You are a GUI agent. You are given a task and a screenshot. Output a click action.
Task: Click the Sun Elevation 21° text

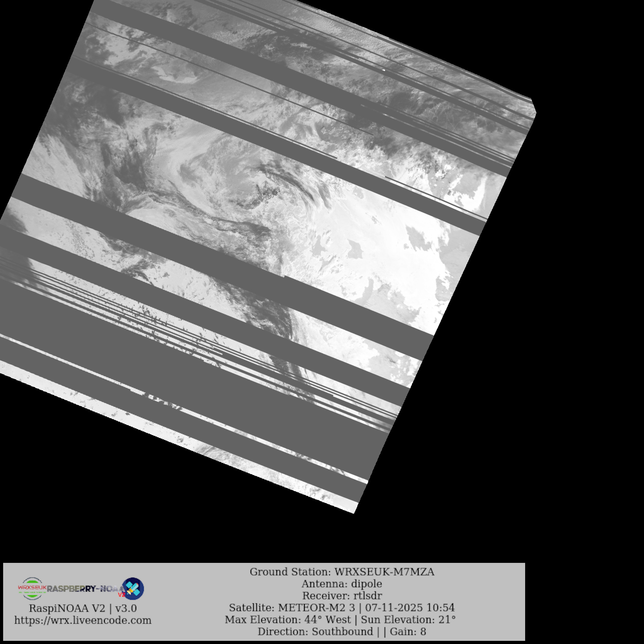(408, 620)
